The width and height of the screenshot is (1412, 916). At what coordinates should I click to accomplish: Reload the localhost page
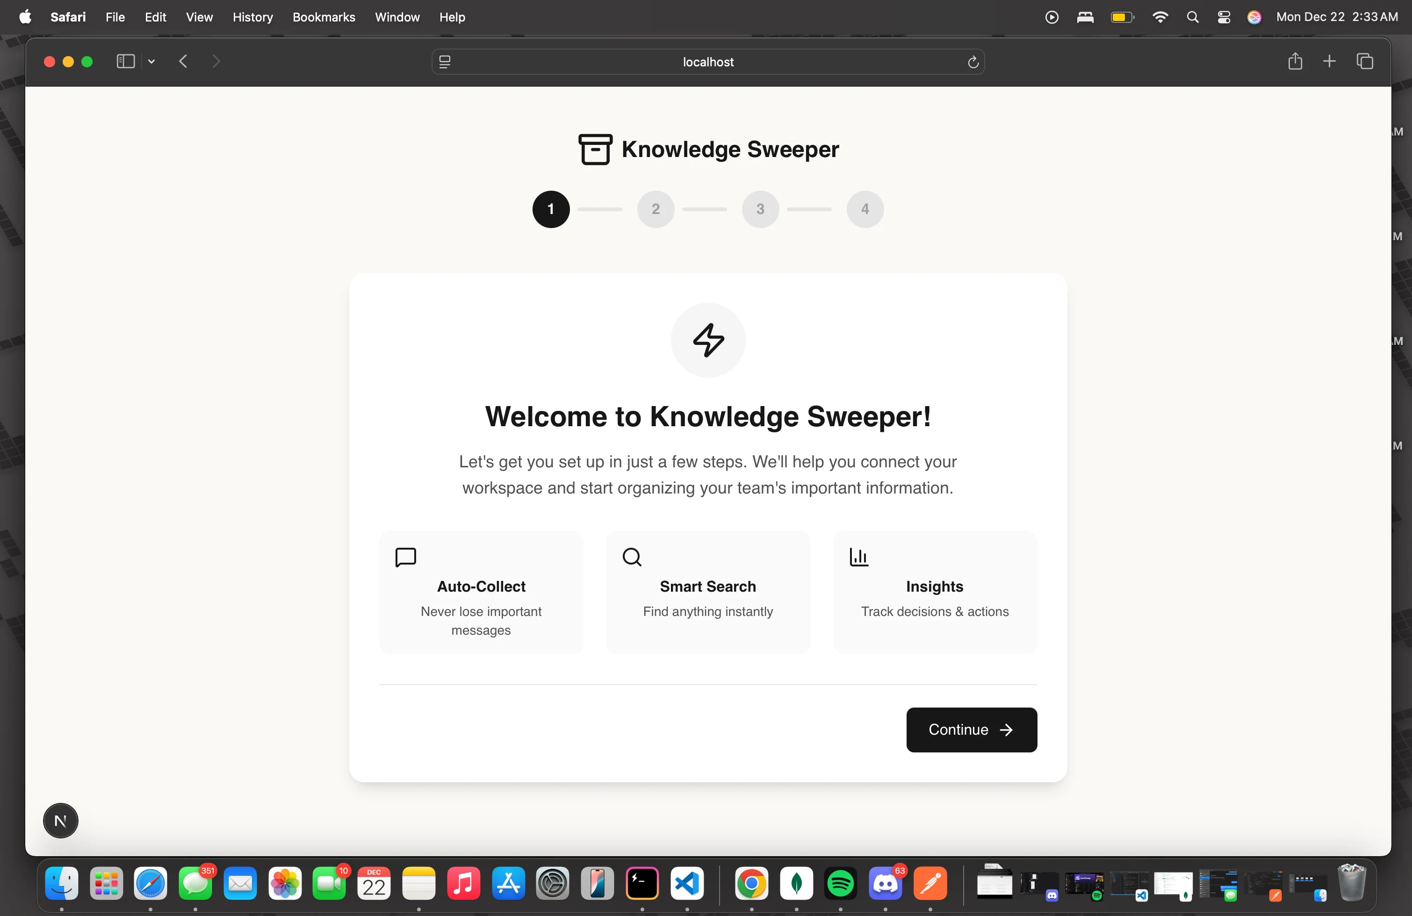point(973,62)
